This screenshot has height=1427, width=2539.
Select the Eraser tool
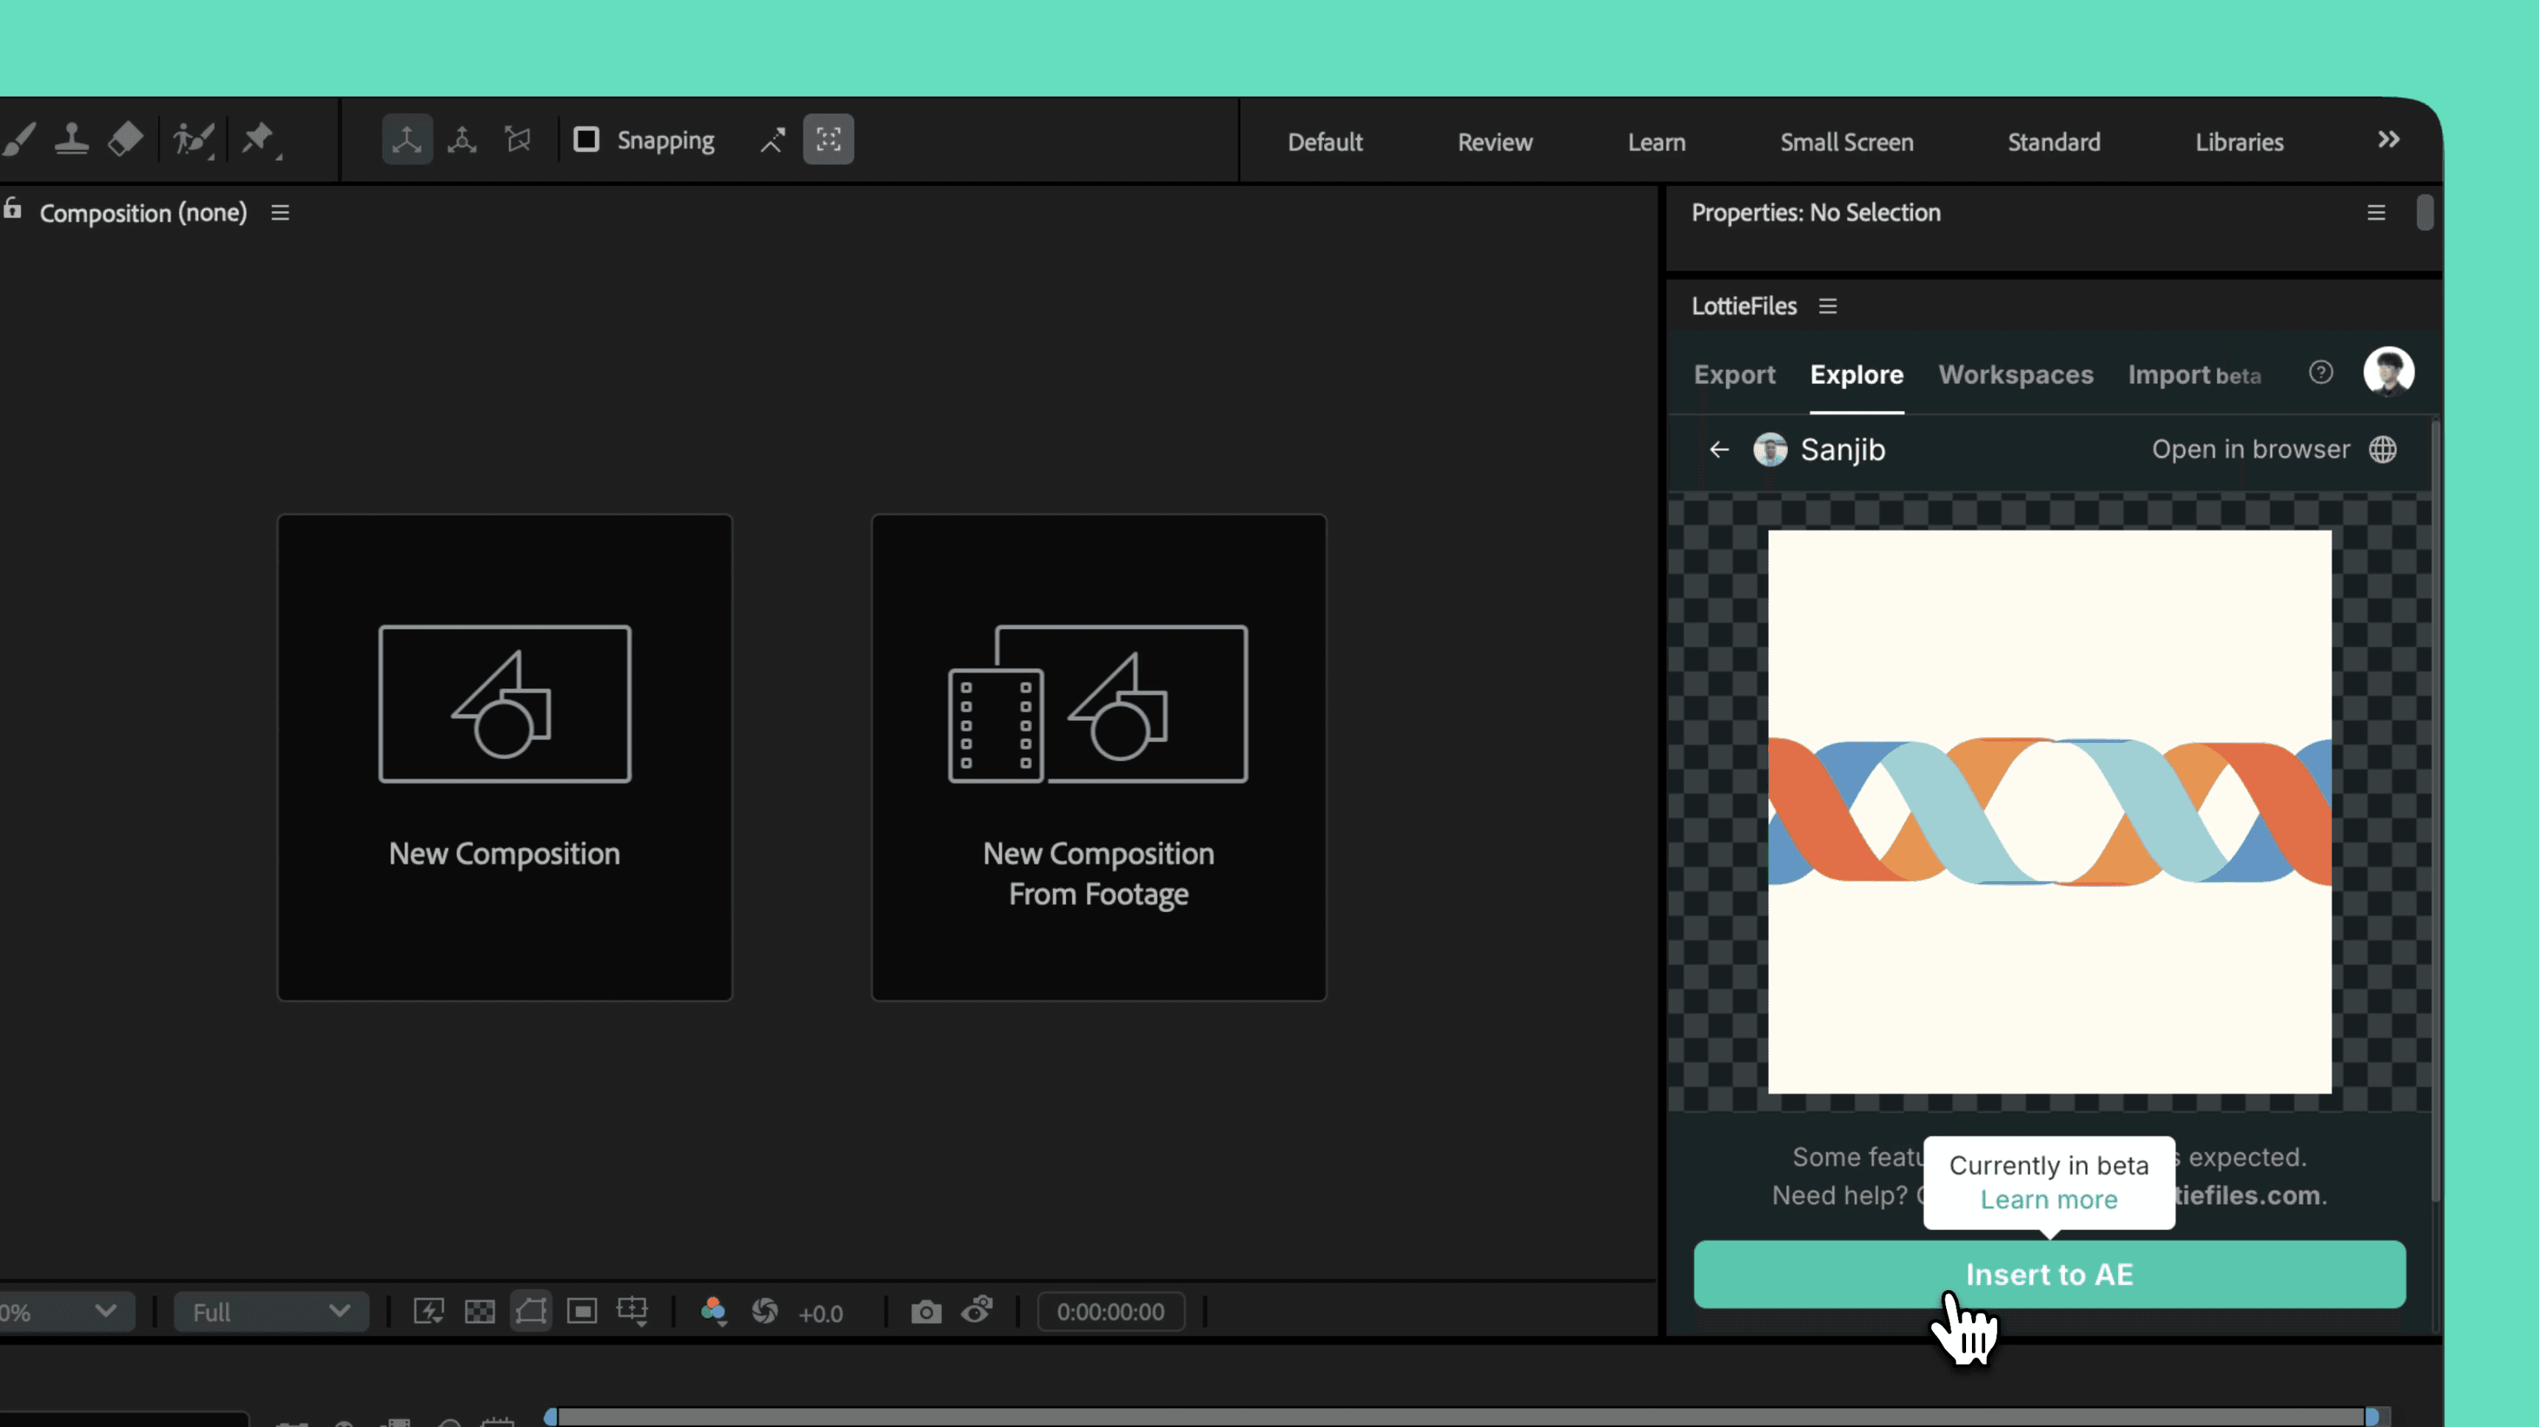click(125, 139)
